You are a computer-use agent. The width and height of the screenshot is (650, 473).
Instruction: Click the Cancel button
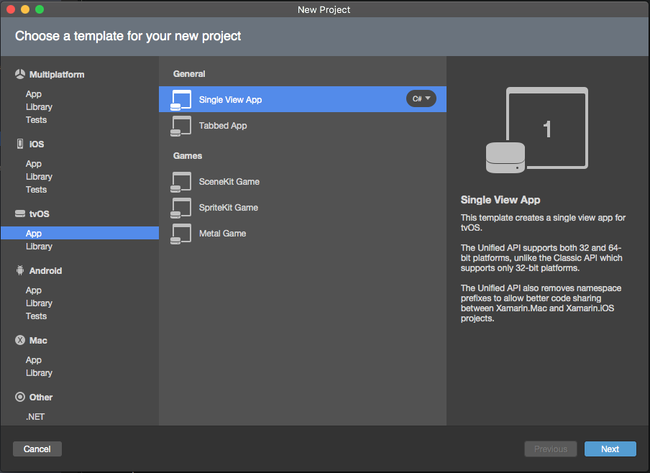(x=37, y=449)
